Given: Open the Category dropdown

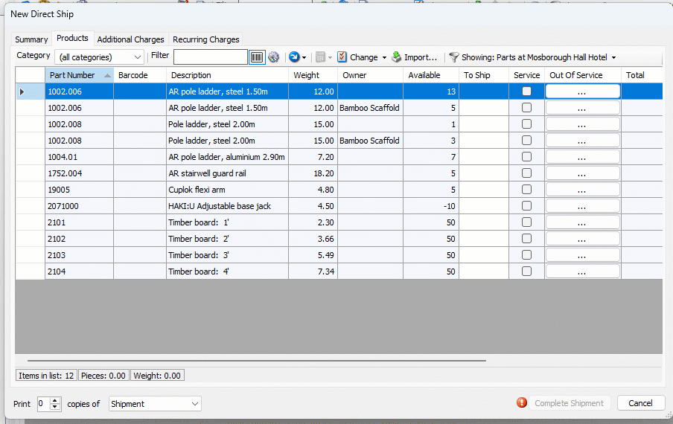Looking at the screenshot, I should [100, 57].
